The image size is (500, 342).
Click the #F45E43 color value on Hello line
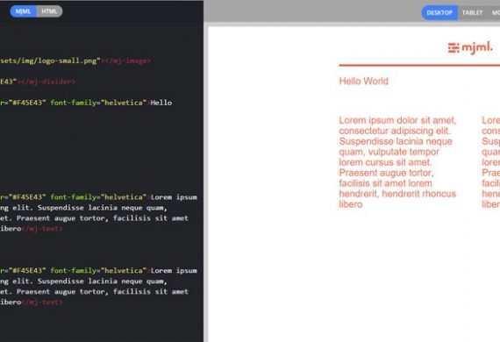(x=27, y=103)
